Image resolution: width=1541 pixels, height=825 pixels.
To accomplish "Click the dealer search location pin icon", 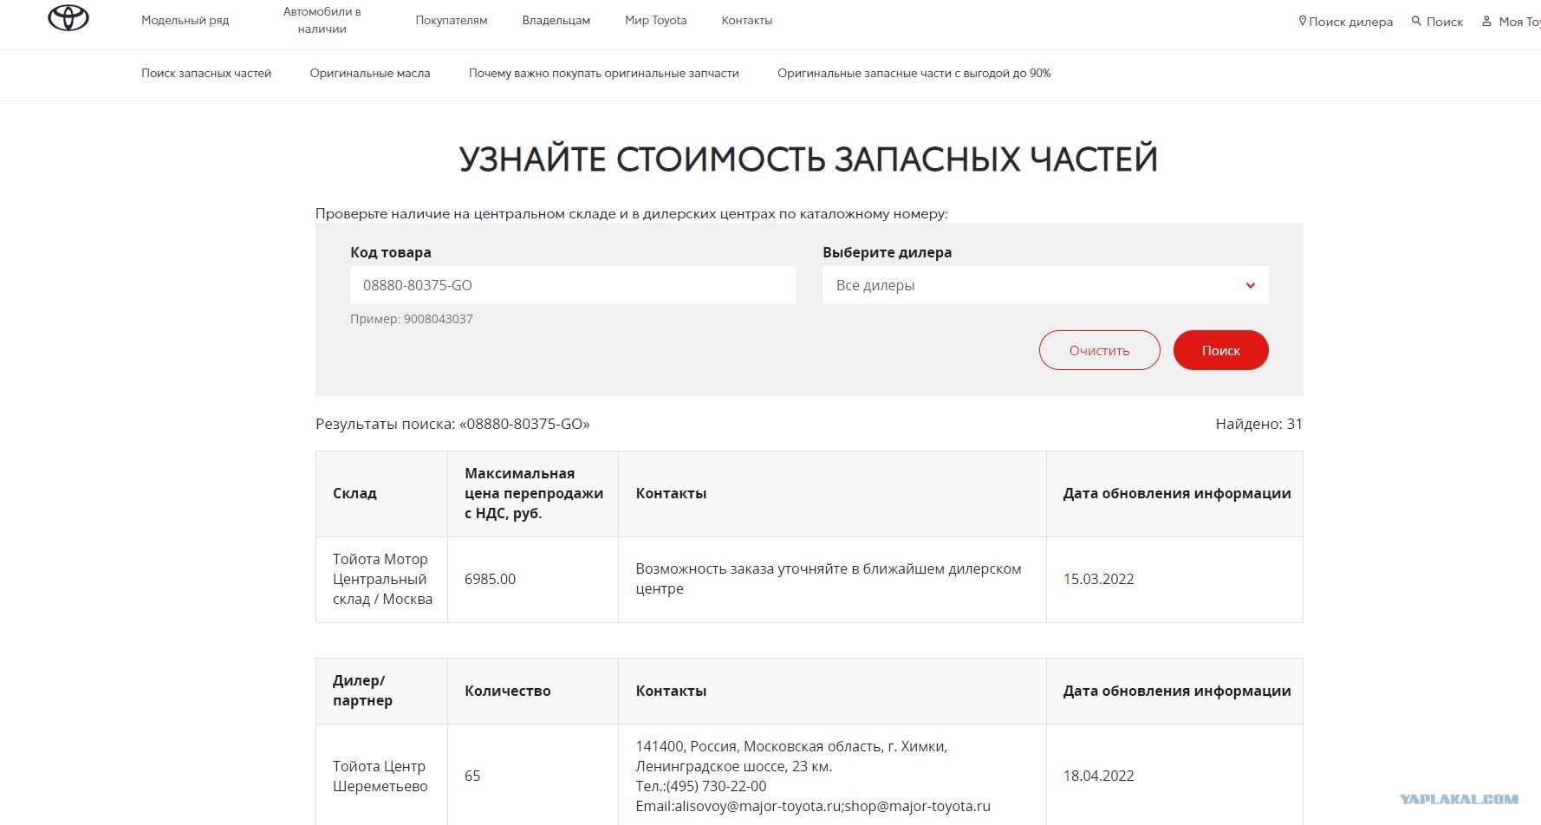I will [x=1302, y=21].
